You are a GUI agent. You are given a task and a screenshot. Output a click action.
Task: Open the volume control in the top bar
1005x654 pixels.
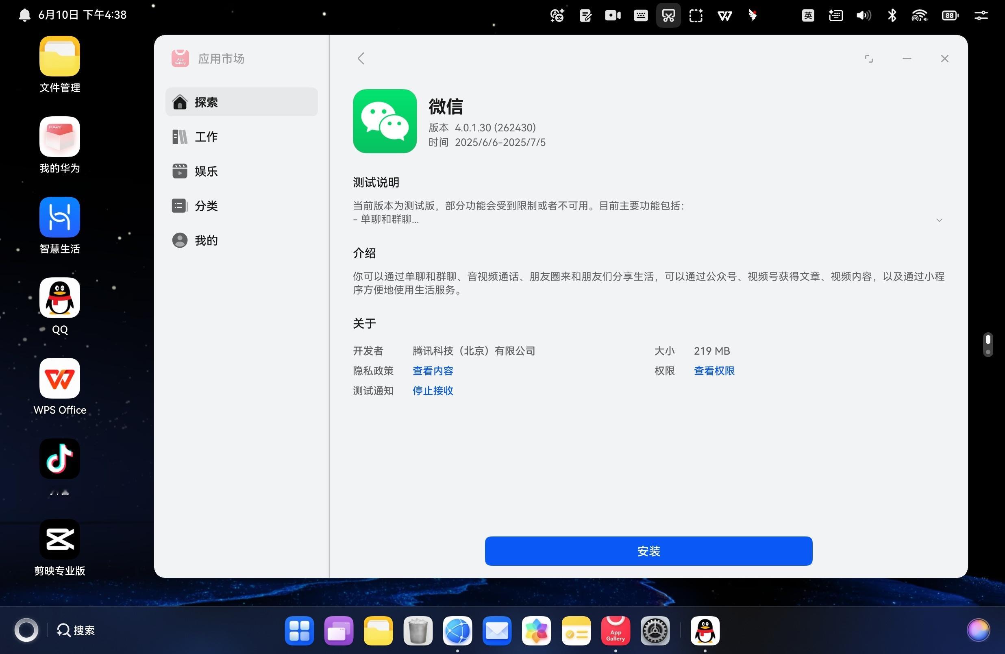click(863, 15)
